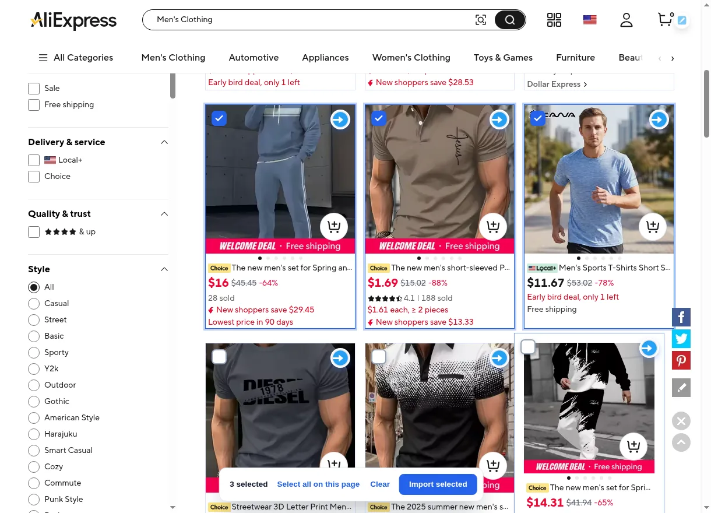Open US flag country selector
This screenshot has width=711, height=513.
point(590,20)
